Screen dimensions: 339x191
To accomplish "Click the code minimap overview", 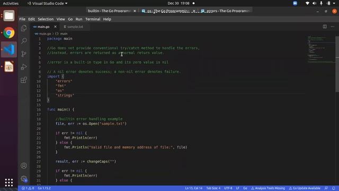I will 321,49.
